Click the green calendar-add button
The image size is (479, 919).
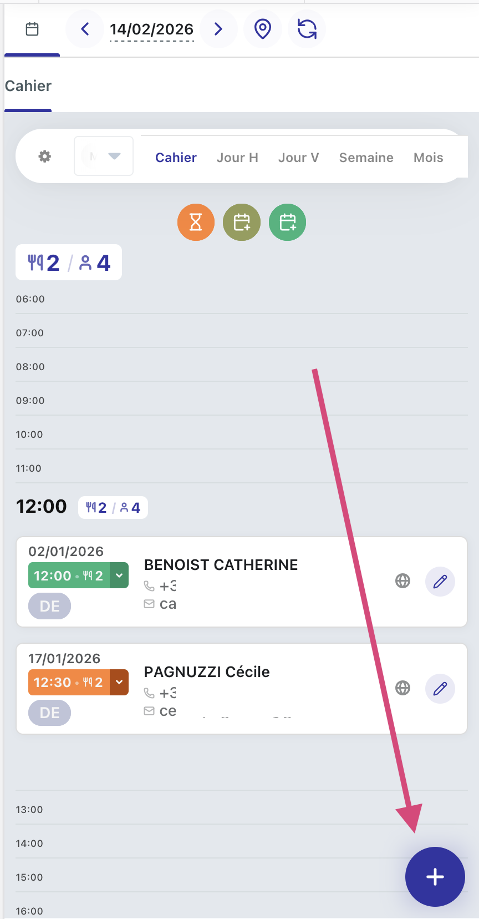(287, 223)
